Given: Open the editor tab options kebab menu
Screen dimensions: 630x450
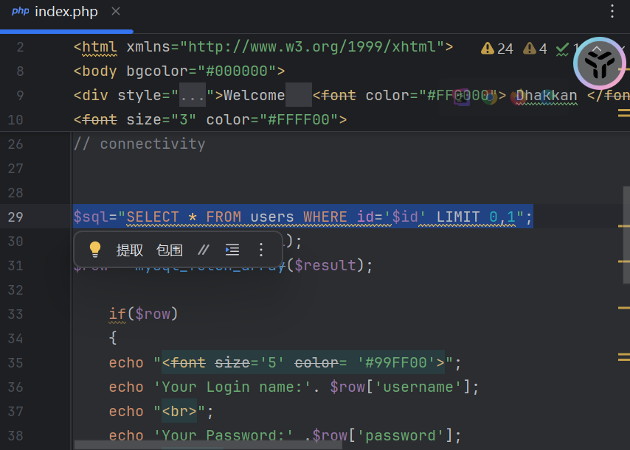Looking at the screenshot, I should tap(612, 11).
